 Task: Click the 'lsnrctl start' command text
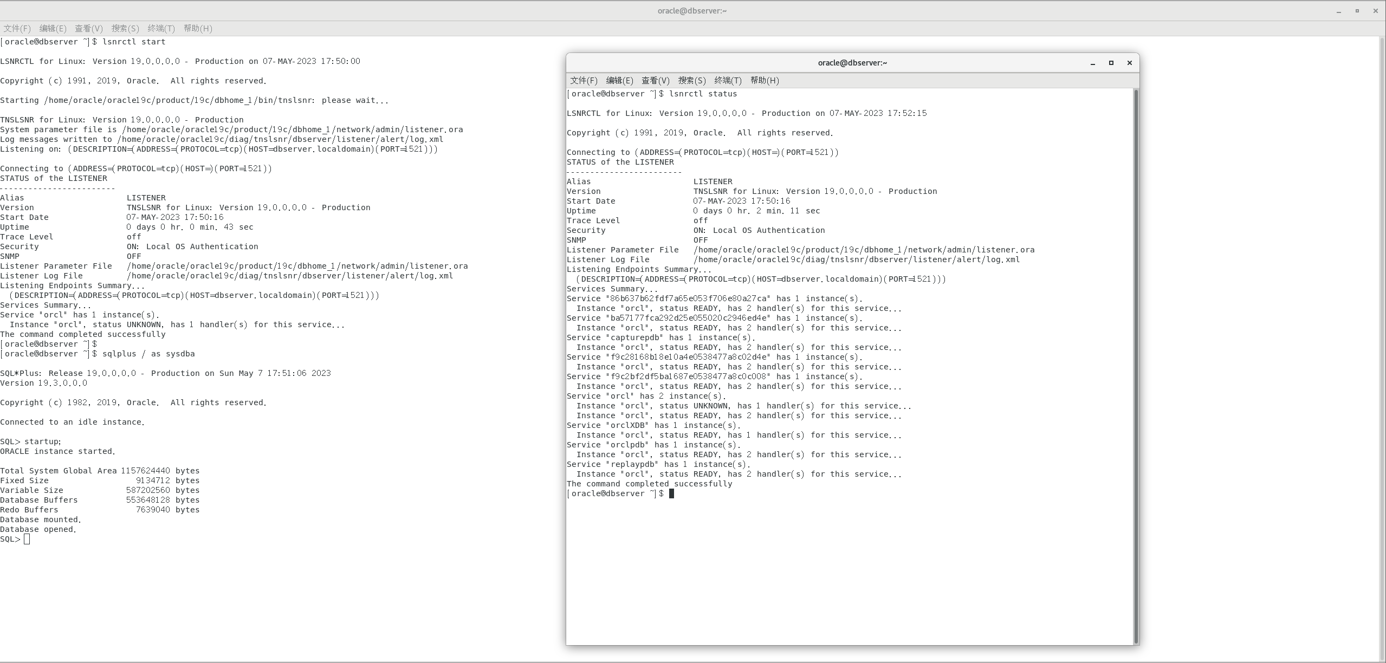coord(134,42)
